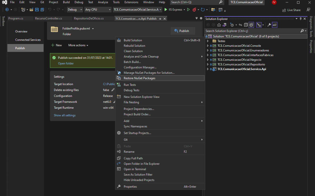The image size is (315, 196).
Task: Toggle the Preview Selected Items button
Action: (x=275, y=25)
